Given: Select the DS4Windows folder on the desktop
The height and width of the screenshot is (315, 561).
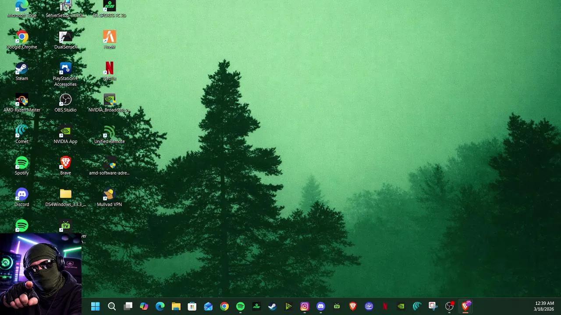Looking at the screenshot, I should tap(66, 197).
